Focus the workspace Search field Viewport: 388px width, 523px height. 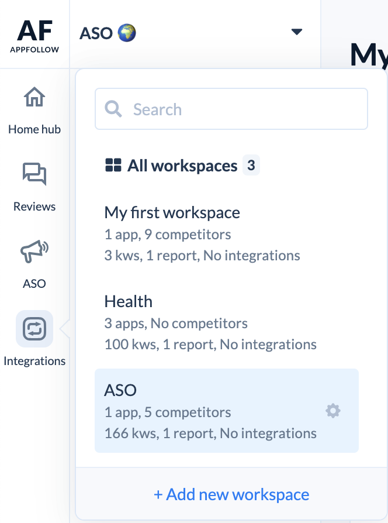click(x=231, y=109)
